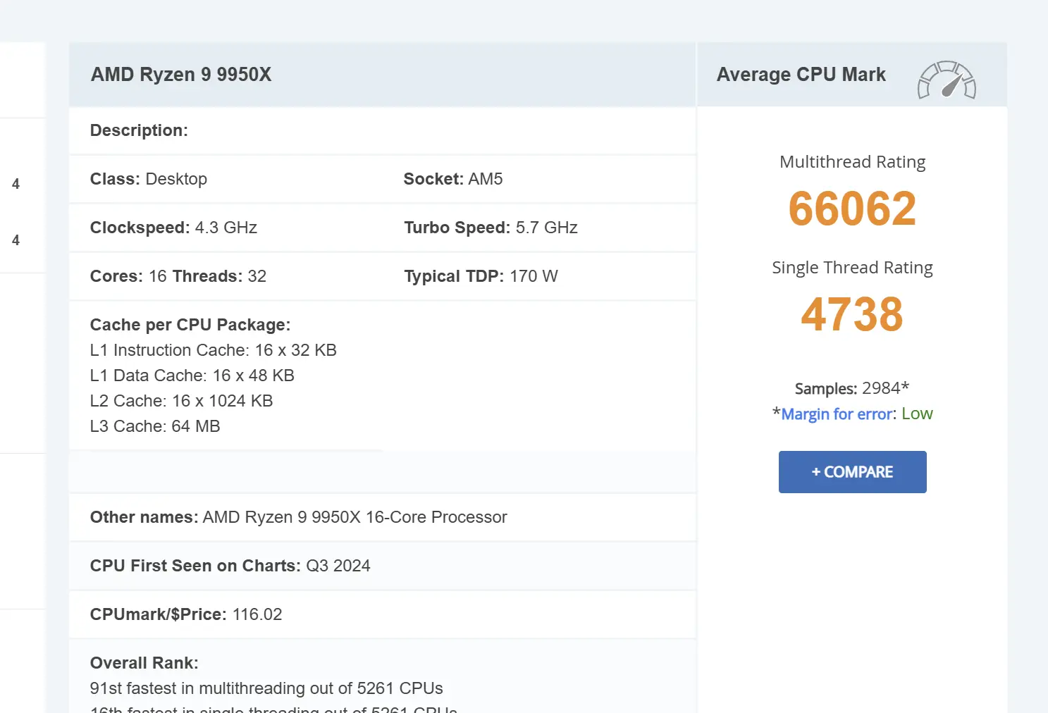This screenshot has width=1048, height=713.
Task: Click the Samples: 2984* text
Action: [852, 388]
